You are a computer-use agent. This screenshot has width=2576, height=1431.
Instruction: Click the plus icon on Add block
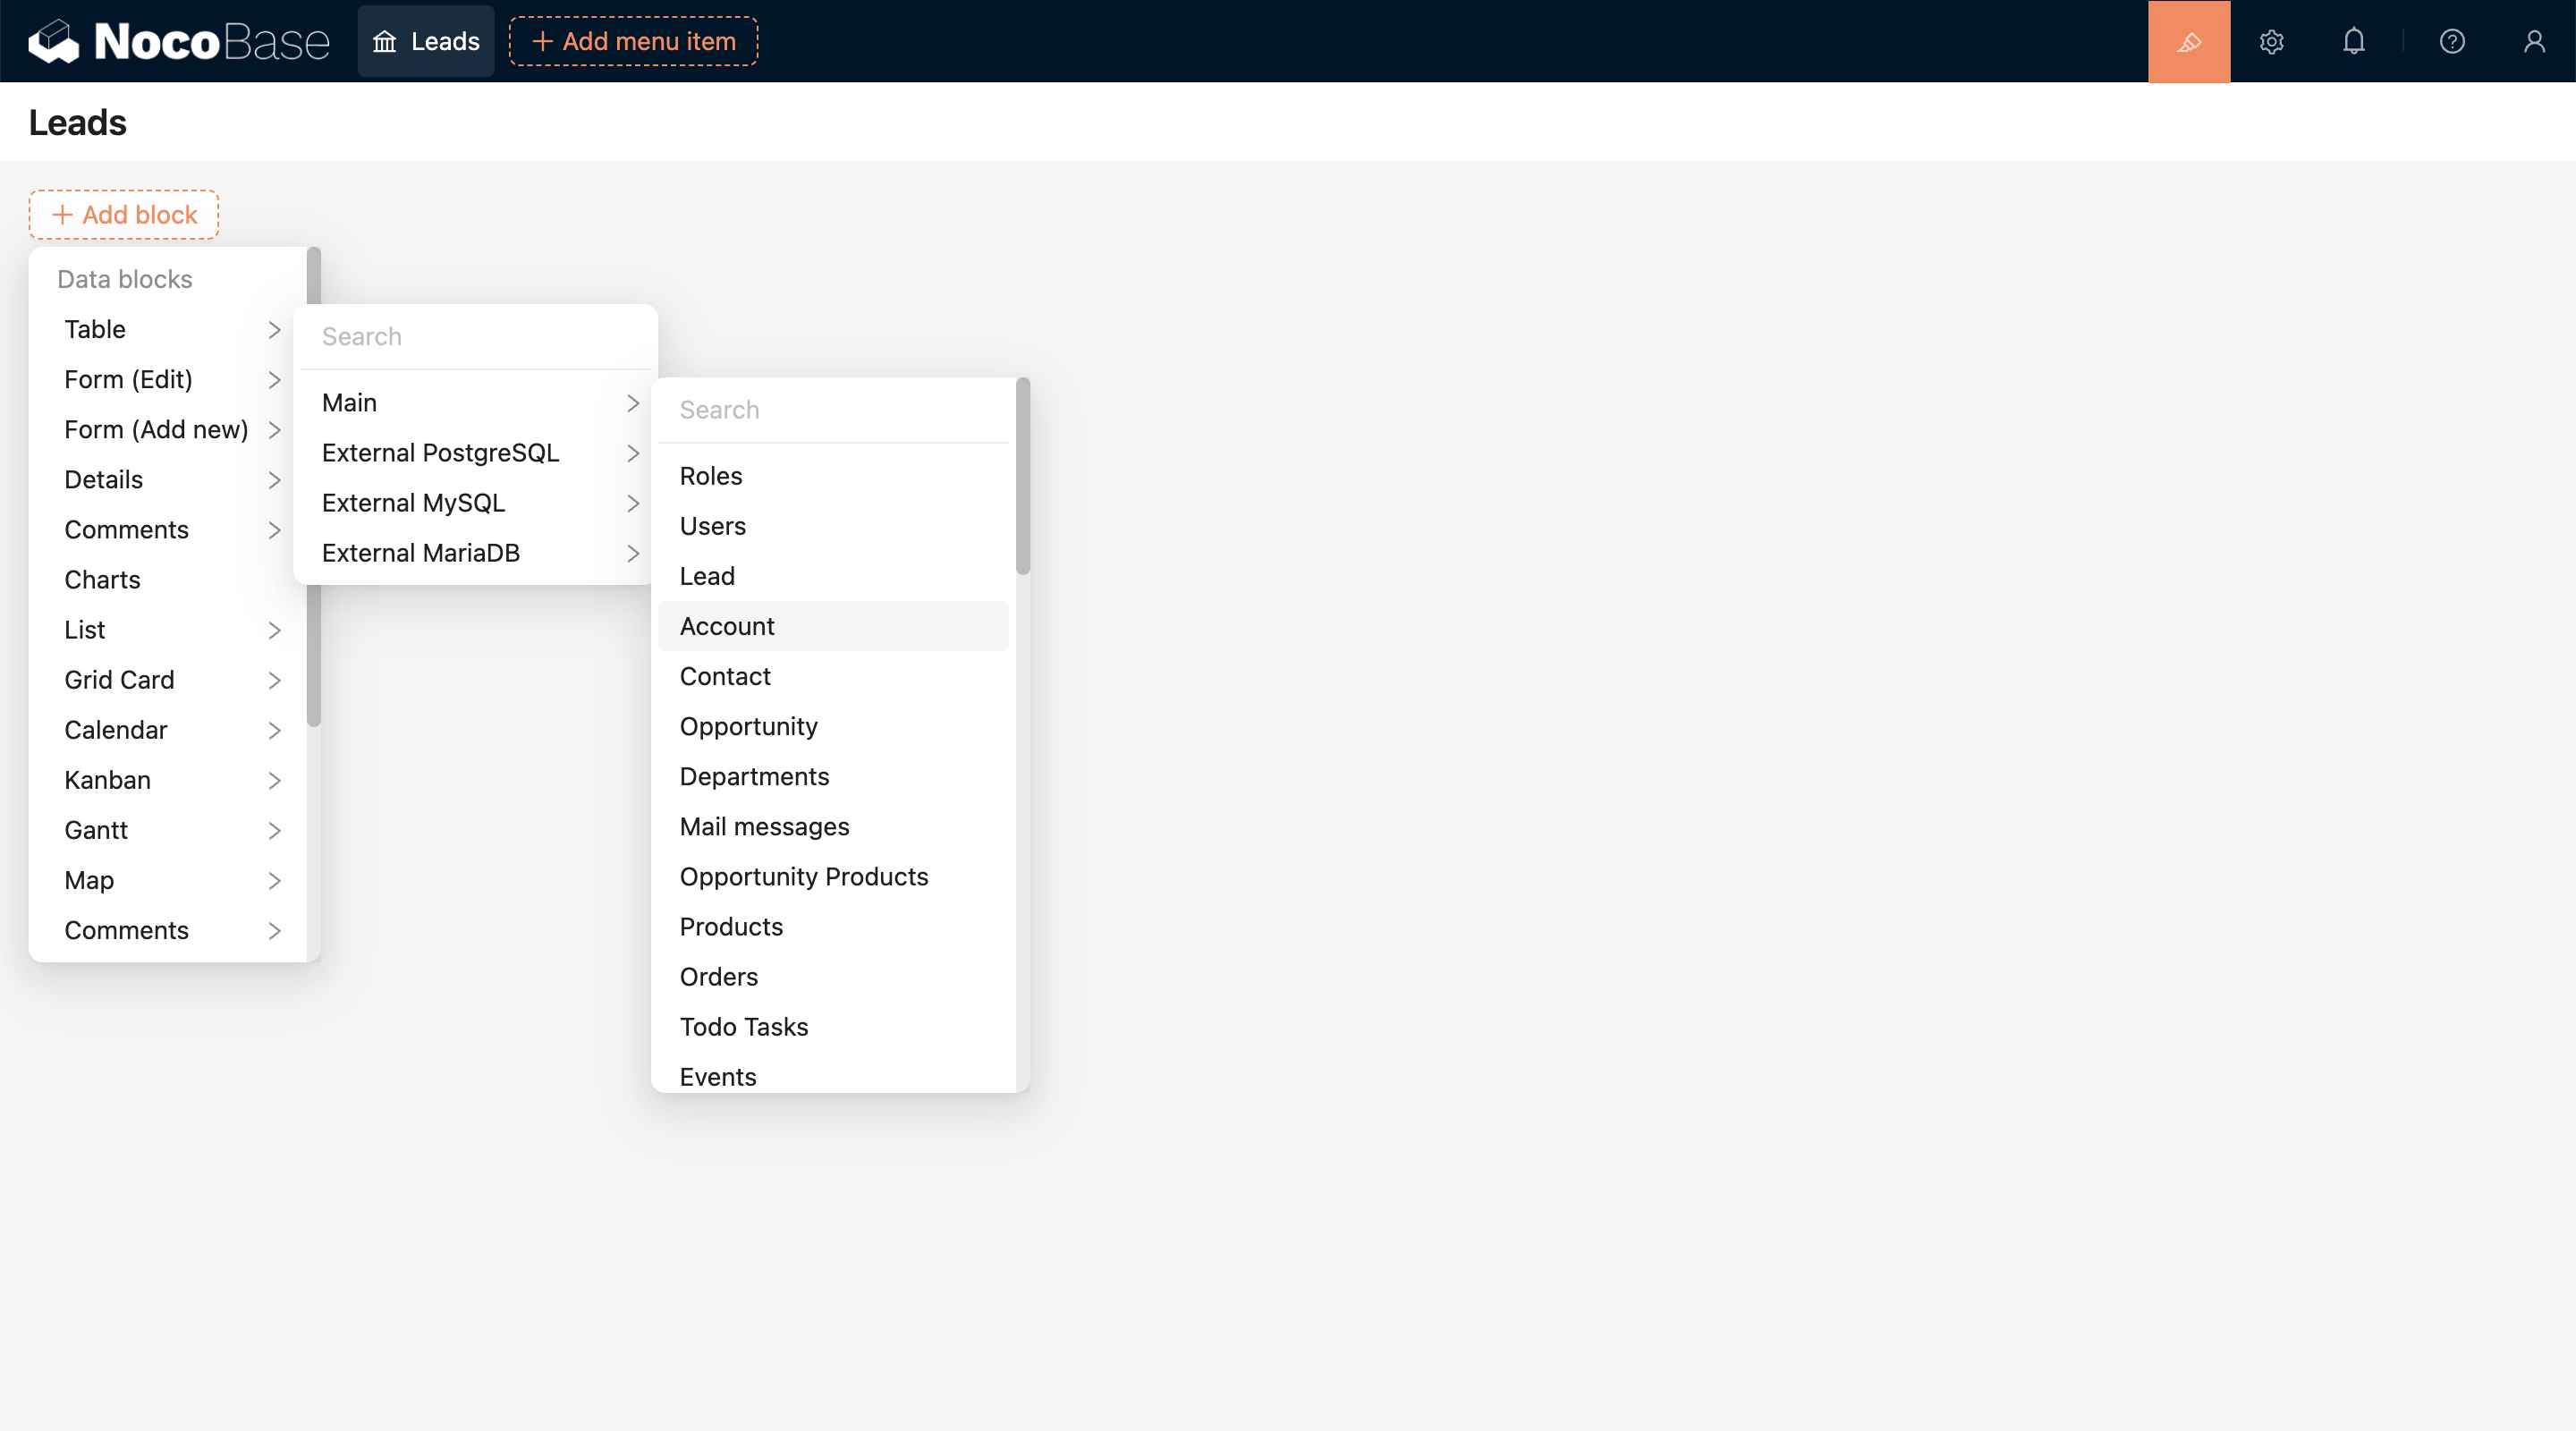click(62, 215)
